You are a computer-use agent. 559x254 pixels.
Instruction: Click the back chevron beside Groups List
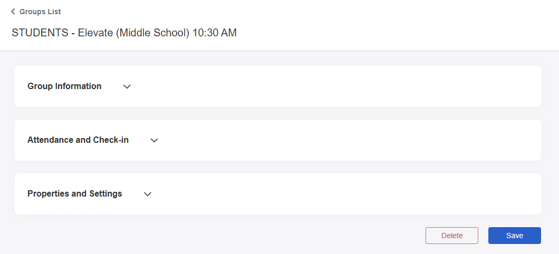(x=13, y=12)
